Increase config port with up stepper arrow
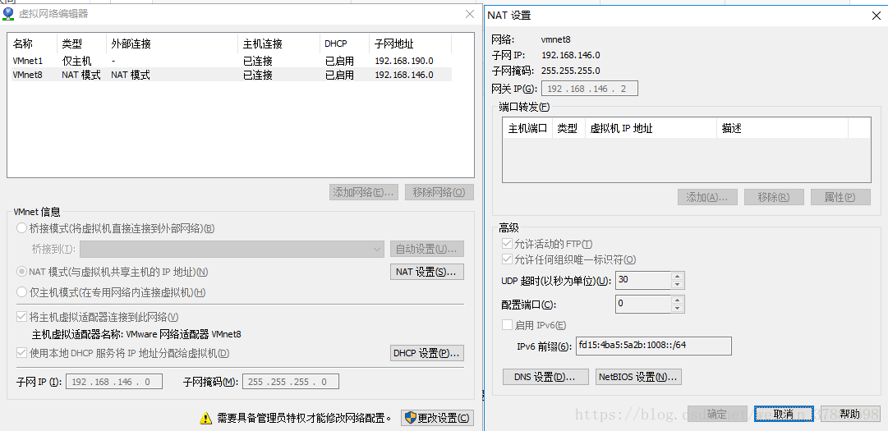The width and height of the screenshot is (888, 431). (678, 299)
